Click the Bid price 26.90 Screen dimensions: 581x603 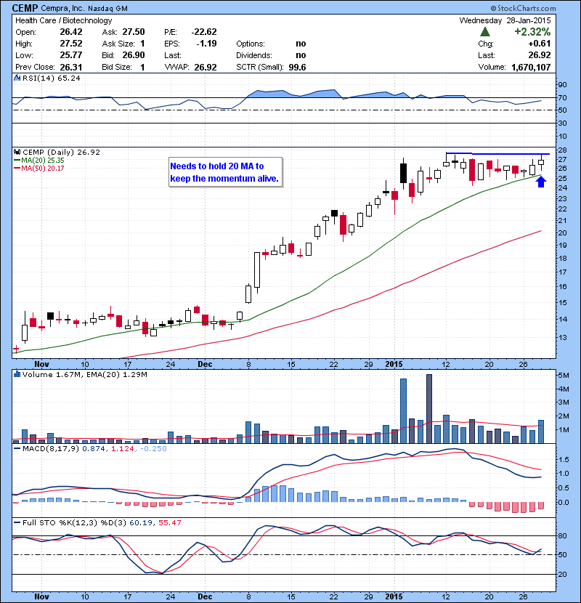pyautogui.click(x=134, y=55)
